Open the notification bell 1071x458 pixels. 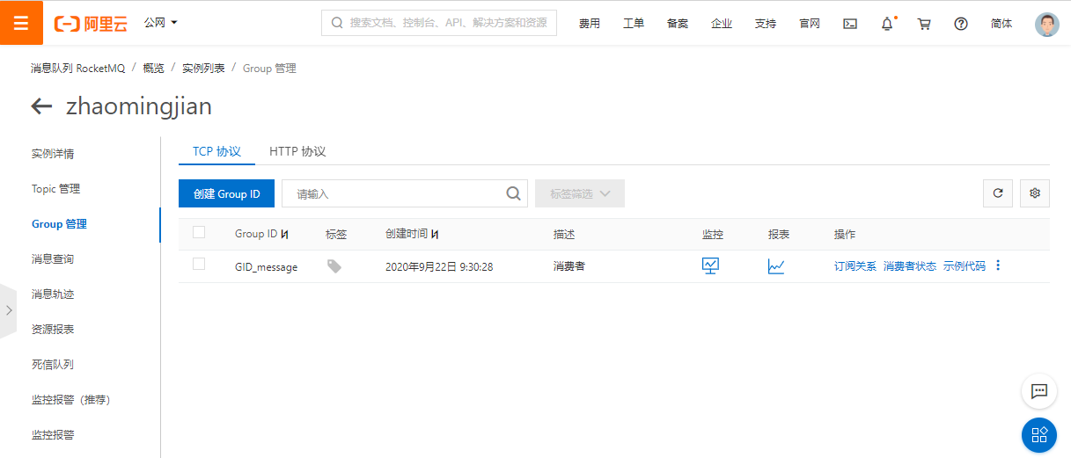(x=887, y=24)
